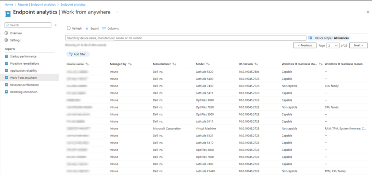
Task: Click the Startup performance report icon
Action: [x=7, y=56]
